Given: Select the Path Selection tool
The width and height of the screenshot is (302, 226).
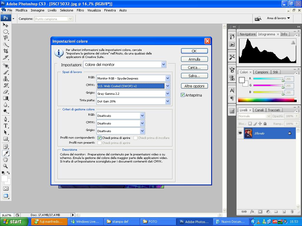Looking at the screenshot, I should [x=6, y=132].
